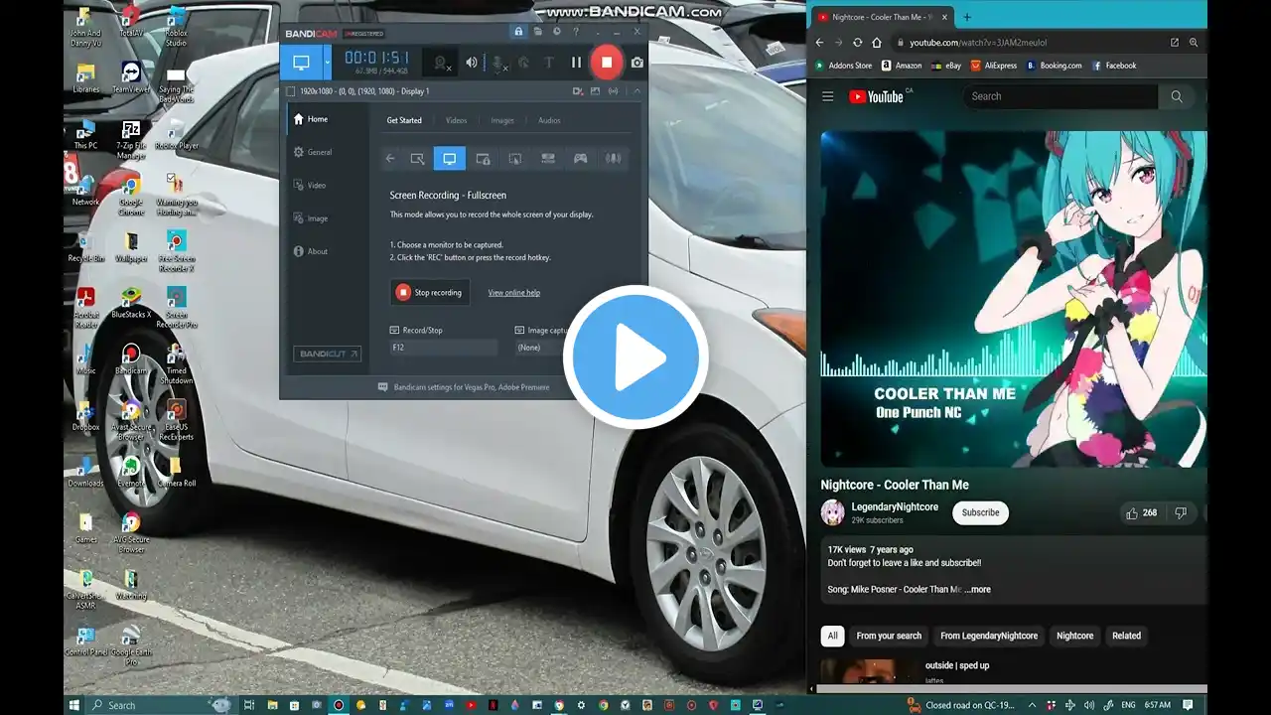
Task: Switch to the Audios tab
Action: pyautogui.click(x=549, y=120)
